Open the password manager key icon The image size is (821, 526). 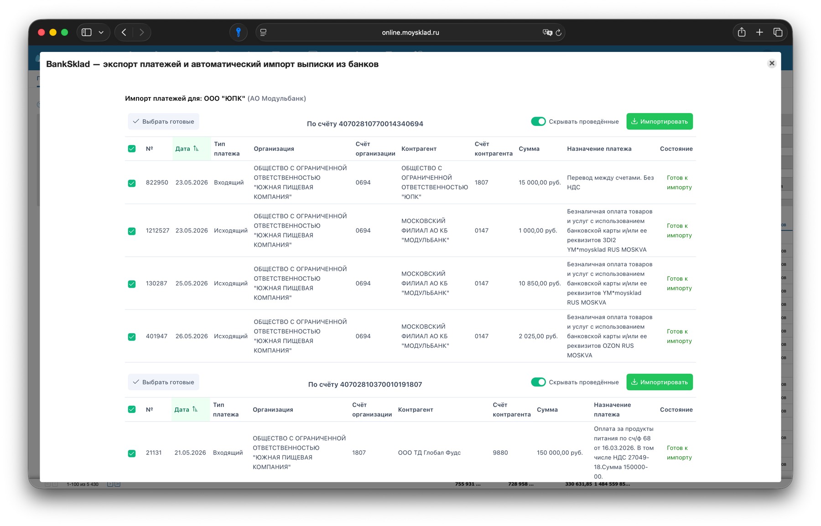(x=238, y=32)
